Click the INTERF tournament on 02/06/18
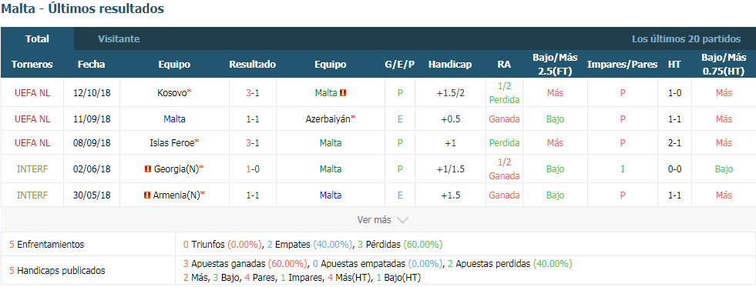 point(32,169)
